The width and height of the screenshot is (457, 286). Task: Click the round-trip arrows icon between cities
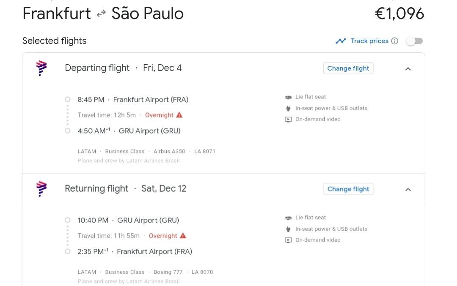pos(101,14)
